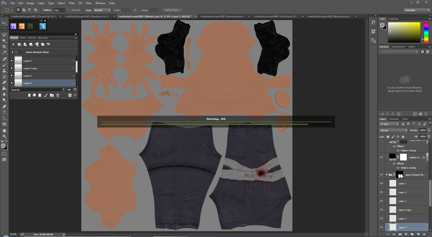Screen dimensions: 432x237
Task: Click the foreground color swatch in toolbar
Action: [x=3, y=145]
